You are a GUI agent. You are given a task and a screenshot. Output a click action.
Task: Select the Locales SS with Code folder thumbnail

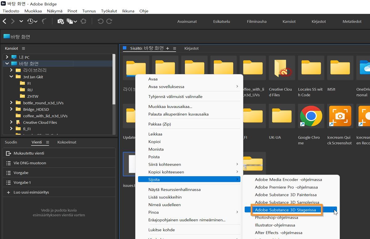(311, 68)
